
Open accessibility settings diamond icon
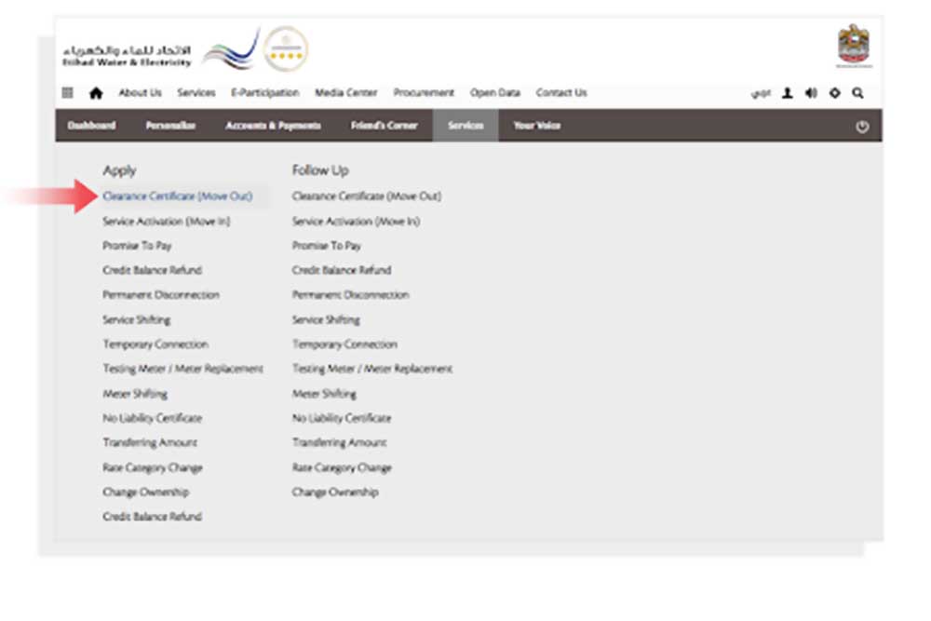coord(835,92)
